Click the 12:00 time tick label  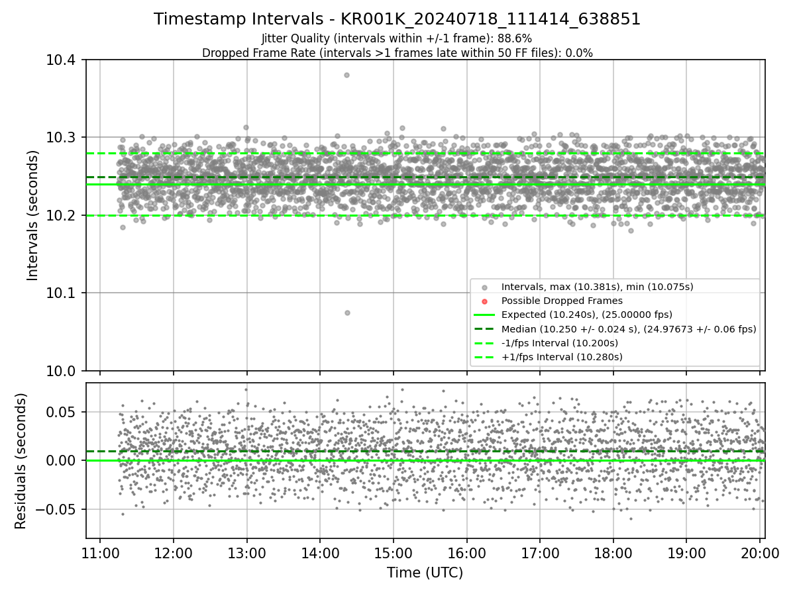(174, 552)
